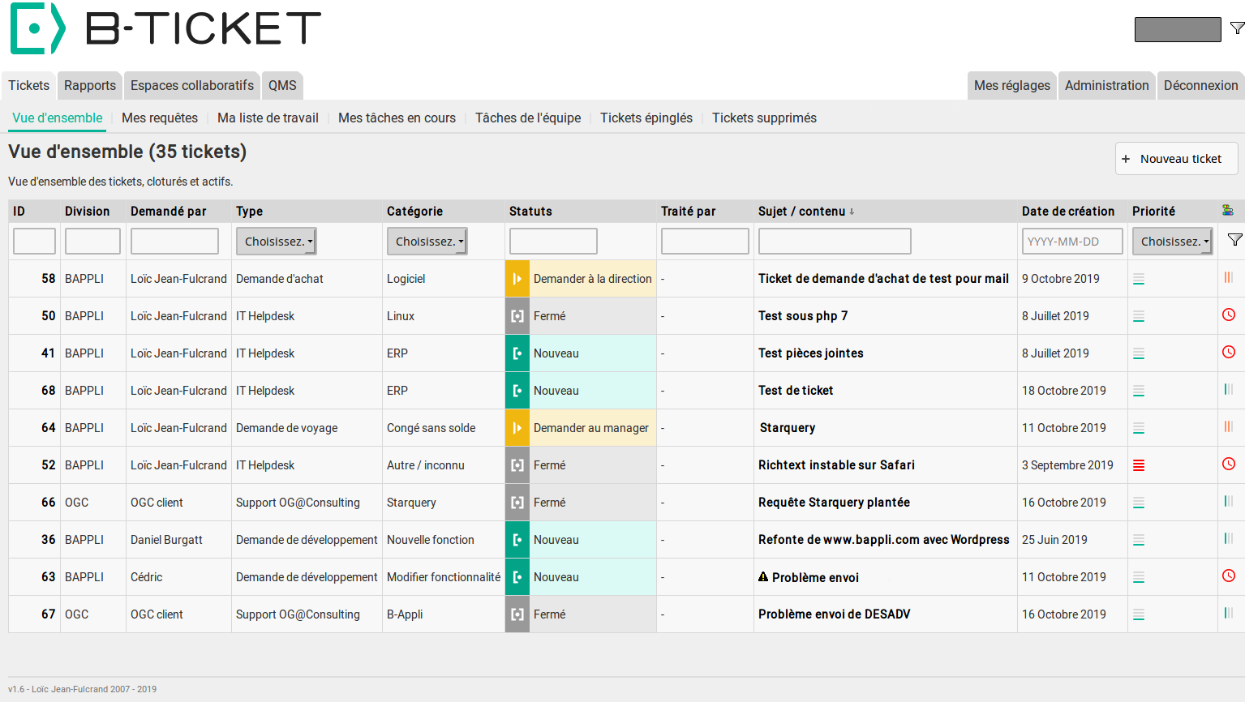The width and height of the screenshot is (1245, 702).
Task: Click Nouveau status icon for ticket 36
Action: coord(517,540)
